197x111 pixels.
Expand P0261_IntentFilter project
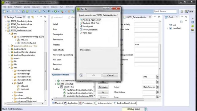coord(6,27)
